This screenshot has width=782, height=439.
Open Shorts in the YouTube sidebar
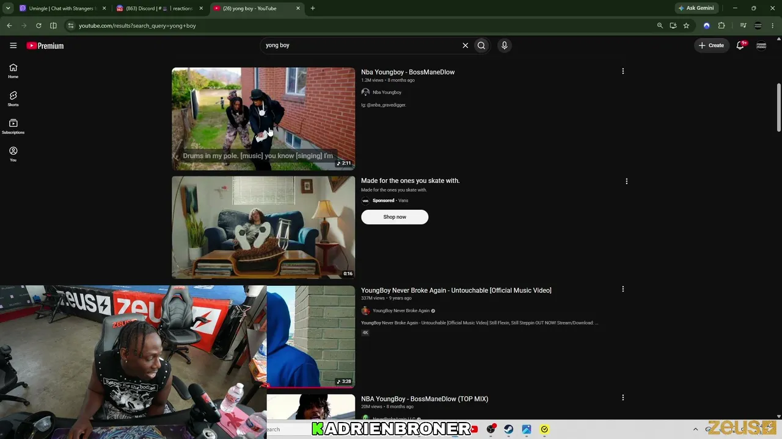pyautogui.click(x=13, y=99)
